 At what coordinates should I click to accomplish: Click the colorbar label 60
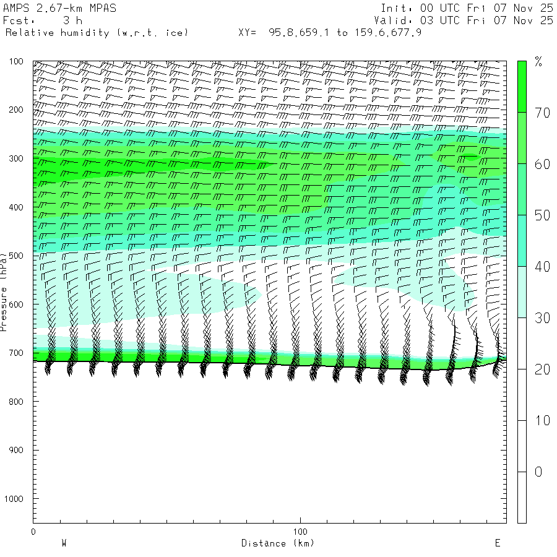(x=542, y=165)
